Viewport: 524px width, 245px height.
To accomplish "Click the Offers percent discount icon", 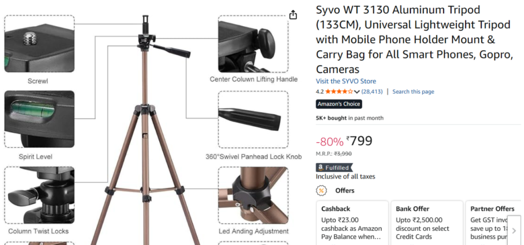I will (x=321, y=191).
